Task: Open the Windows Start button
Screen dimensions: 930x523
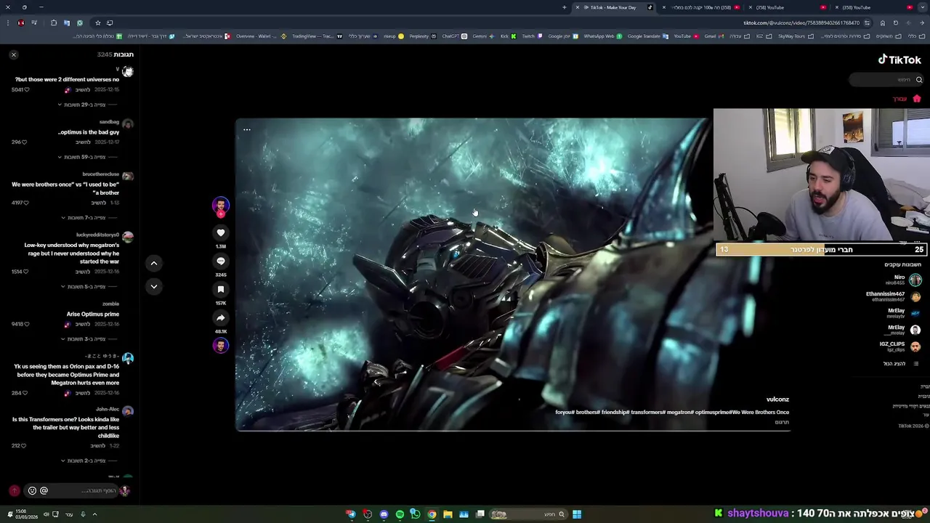Action: [x=576, y=514]
